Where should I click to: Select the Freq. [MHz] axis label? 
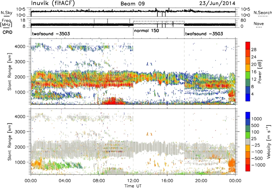pyautogui.click(x=6, y=23)
